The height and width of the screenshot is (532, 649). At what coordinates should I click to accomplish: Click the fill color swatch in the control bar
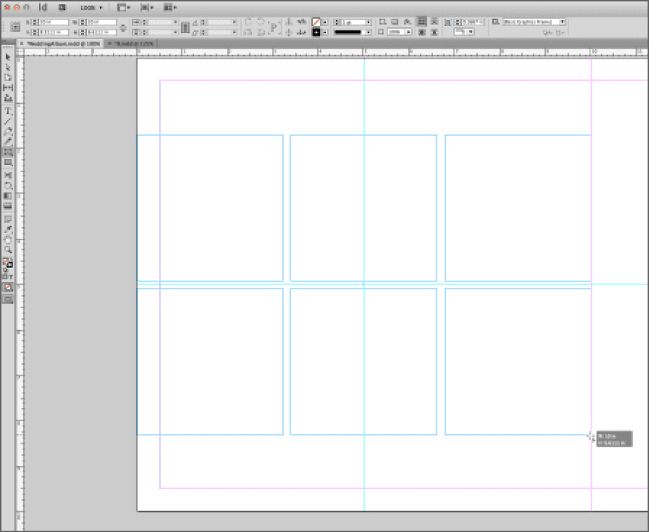[316, 22]
